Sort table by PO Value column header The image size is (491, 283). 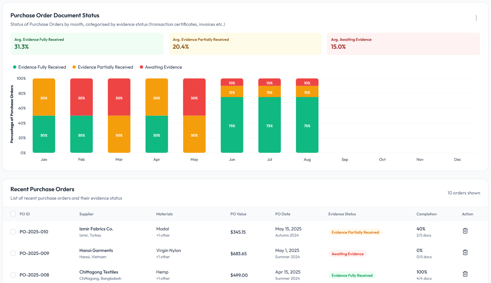coord(238,214)
